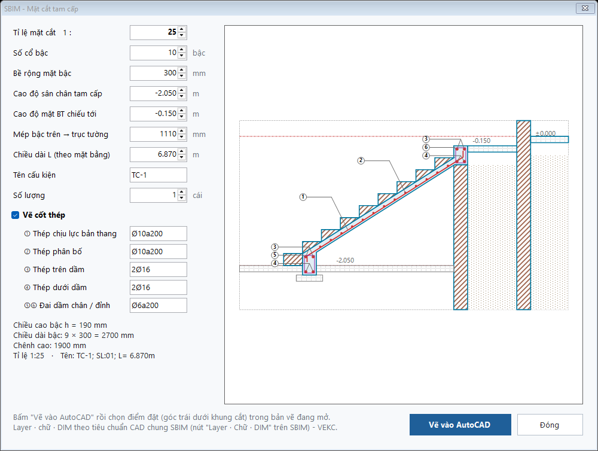
Task: Edit the "Đai dầm chân / đỉnh" field
Action: (158, 305)
